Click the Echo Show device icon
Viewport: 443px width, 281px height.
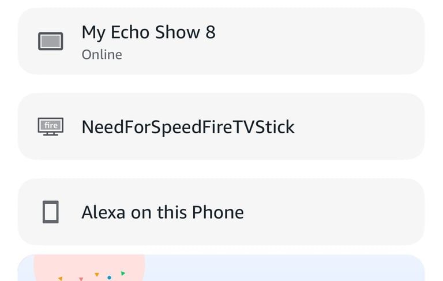tap(50, 42)
